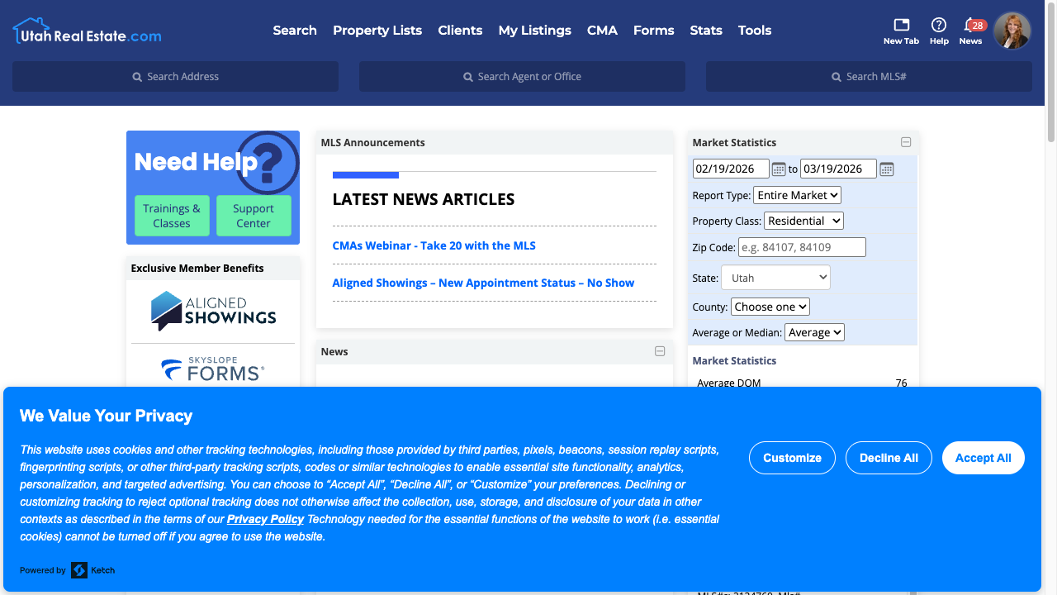Open News notifications bell icon
The image size is (1057, 595).
(x=970, y=26)
